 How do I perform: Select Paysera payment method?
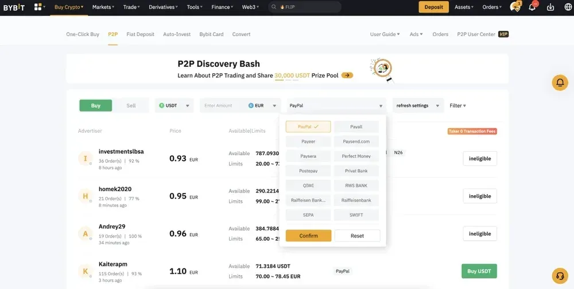click(x=308, y=156)
